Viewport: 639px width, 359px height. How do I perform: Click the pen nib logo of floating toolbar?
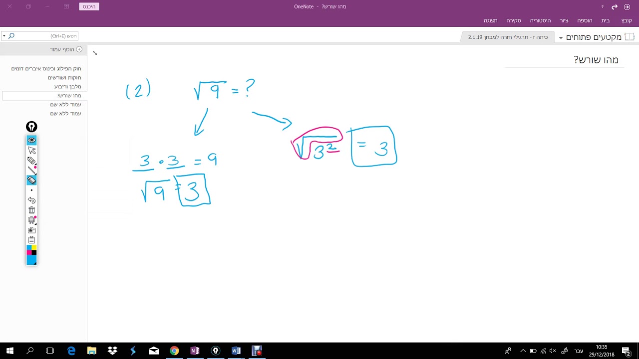point(31,127)
